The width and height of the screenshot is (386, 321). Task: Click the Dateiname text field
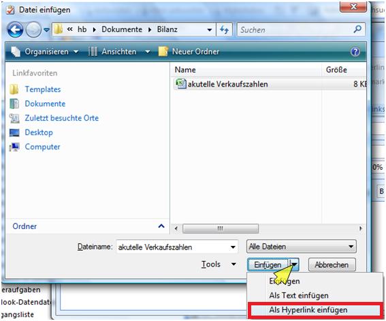pos(172,247)
